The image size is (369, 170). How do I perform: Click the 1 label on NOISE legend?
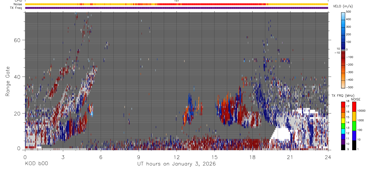coord(358,149)
